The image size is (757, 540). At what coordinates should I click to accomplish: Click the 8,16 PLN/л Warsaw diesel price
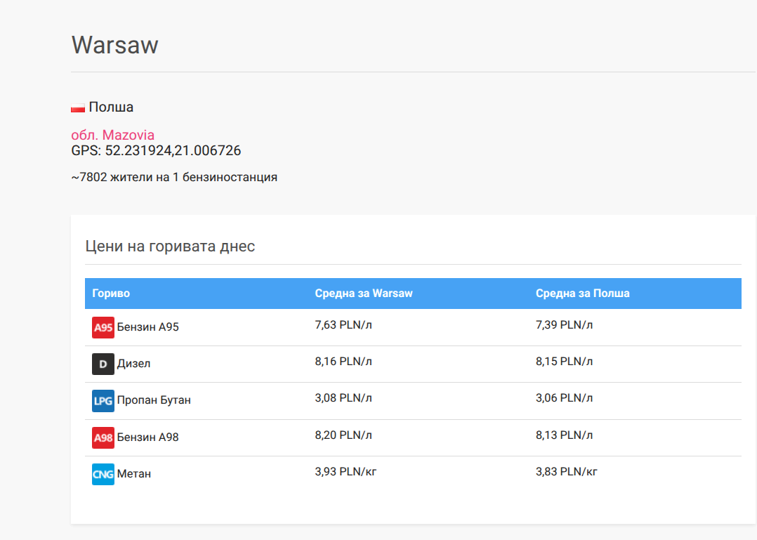point(343,362)
